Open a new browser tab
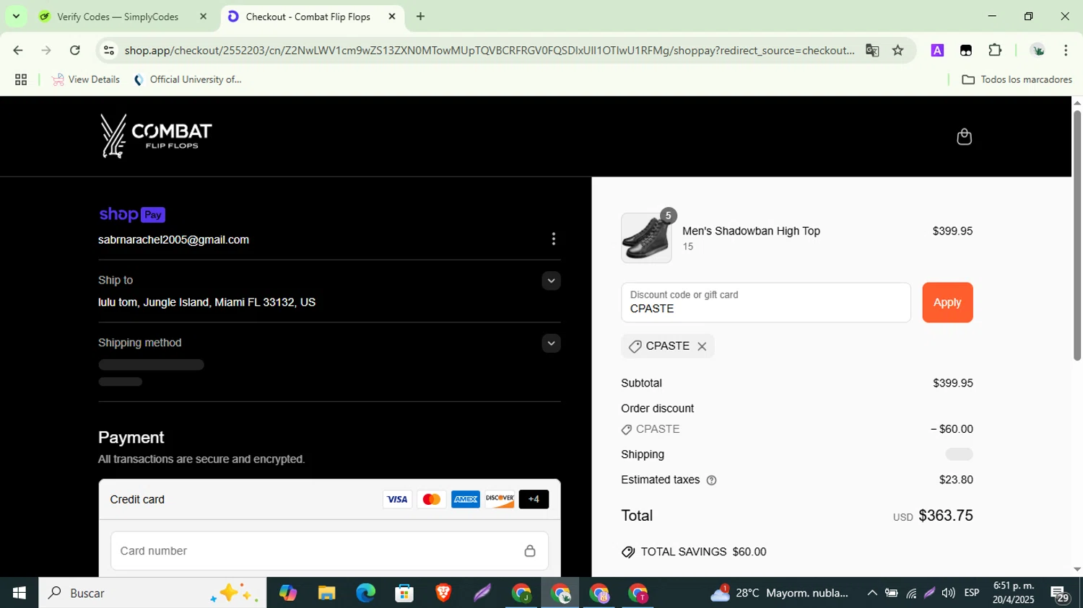This screenshot has width=1083, height=608. point(420,17)
